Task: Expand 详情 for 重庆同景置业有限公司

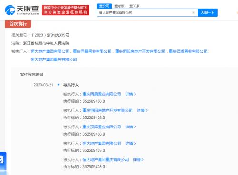Action: 130,94
